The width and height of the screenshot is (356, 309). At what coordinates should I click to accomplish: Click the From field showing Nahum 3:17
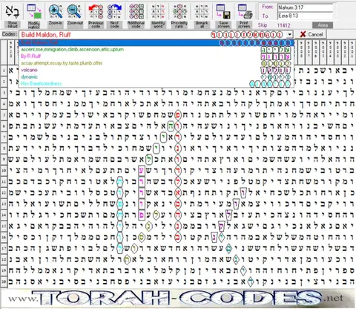point(305,7)
